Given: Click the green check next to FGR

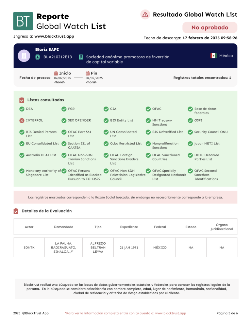Looking at the screenshot, I should click(x=64, y=109).
